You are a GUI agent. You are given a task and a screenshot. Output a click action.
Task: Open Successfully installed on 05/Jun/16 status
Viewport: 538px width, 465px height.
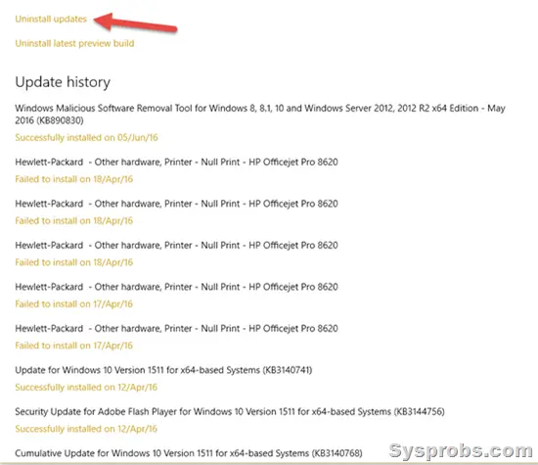pos(86,137)
